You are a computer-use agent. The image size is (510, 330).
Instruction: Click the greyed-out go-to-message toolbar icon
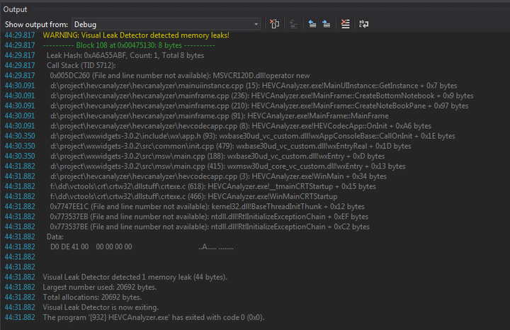coord(294,24)
